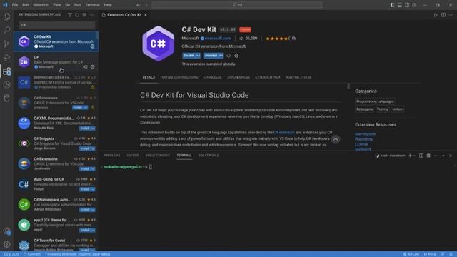Open the gear icon beside Uninstall on details page
Image resolution: width=457 pixels, height=257 pixels.
236,56
